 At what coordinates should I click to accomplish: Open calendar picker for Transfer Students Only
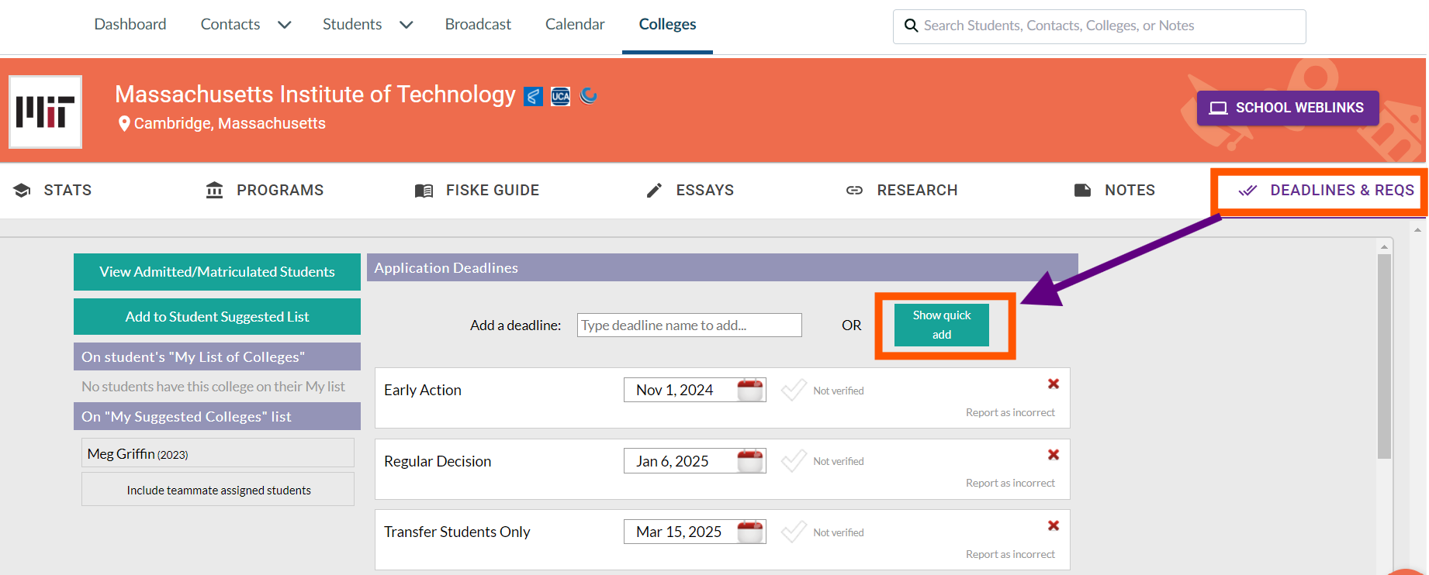[750, 532]
